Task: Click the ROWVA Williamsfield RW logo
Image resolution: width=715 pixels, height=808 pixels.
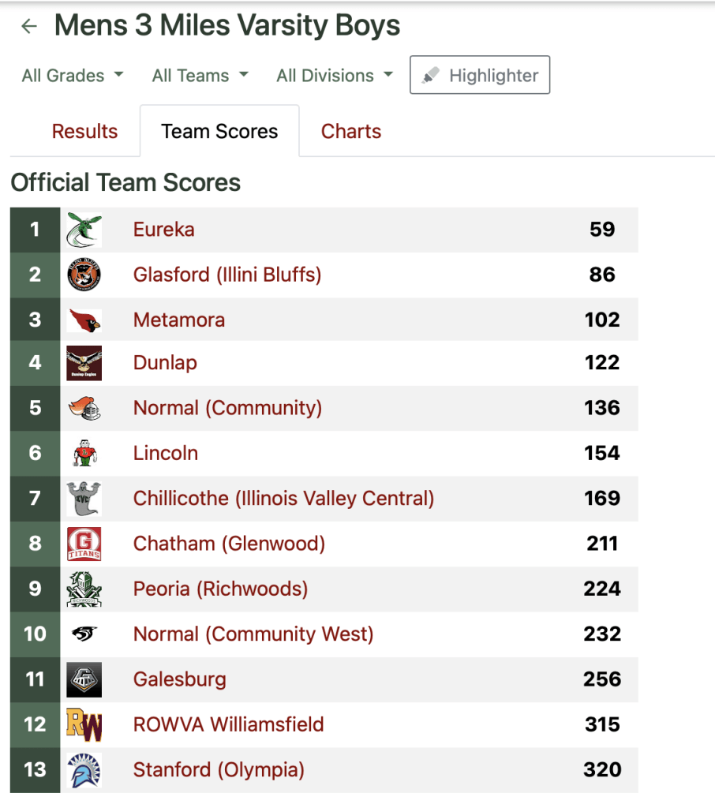Action: coord(84,724)
